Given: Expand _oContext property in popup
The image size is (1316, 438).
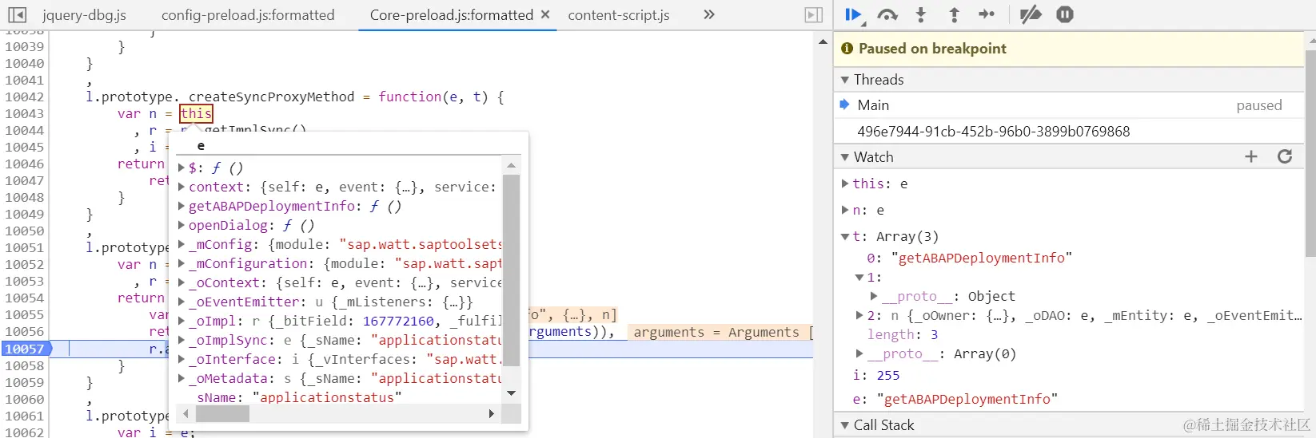Looking at the screenshot, I should [181, 282].
